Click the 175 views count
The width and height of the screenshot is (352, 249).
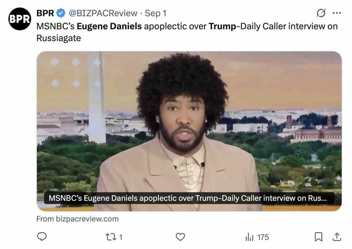point(263,237)
